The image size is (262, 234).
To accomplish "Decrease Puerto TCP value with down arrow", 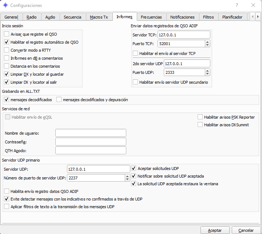I will (207, 45).
